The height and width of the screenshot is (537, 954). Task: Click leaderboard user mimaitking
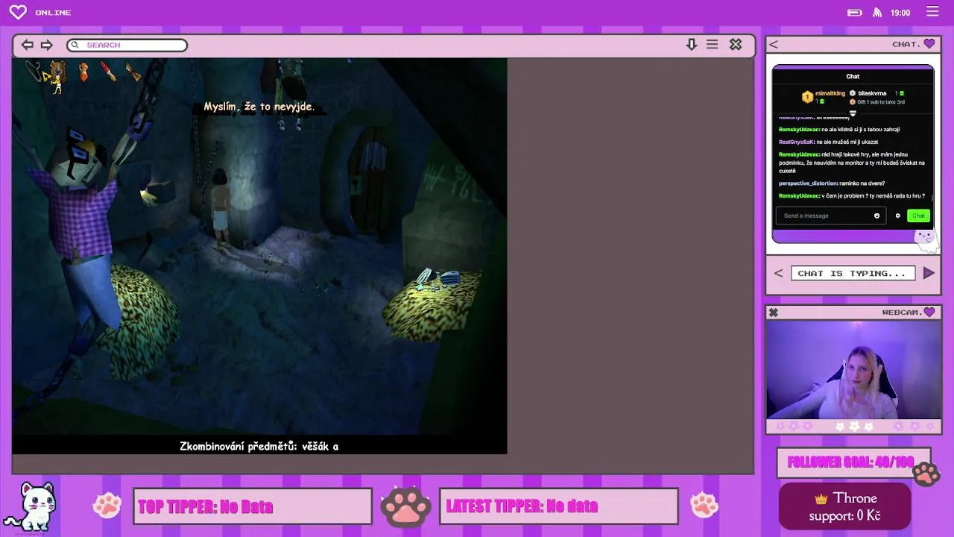830,93
